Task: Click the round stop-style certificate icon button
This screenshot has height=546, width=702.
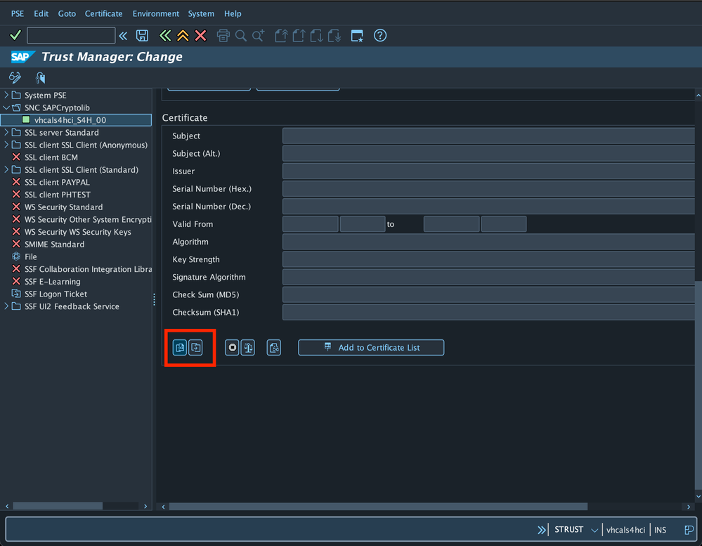Action: point(232,348)
